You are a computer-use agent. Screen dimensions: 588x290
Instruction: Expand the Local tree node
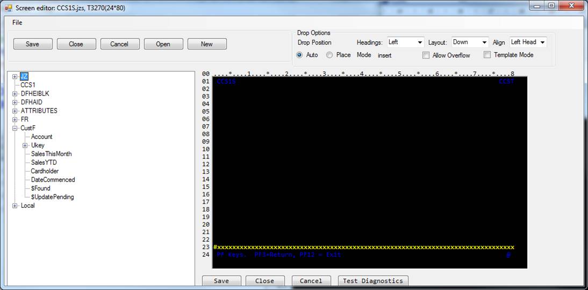(x=15, y=206)
